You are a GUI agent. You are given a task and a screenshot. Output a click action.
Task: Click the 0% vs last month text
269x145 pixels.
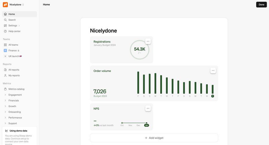point(103,126)
